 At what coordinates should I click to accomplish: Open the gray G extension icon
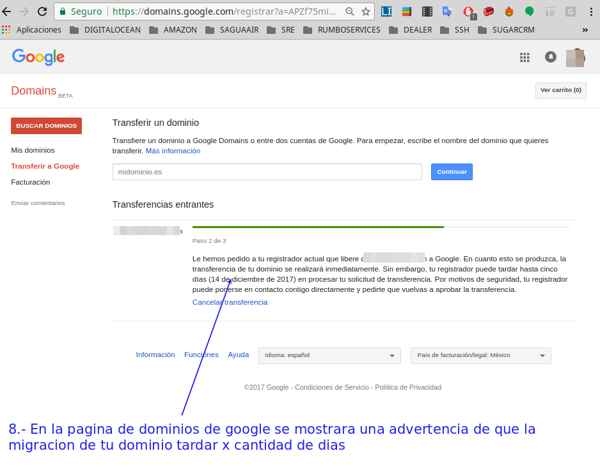tap(570, 11)
